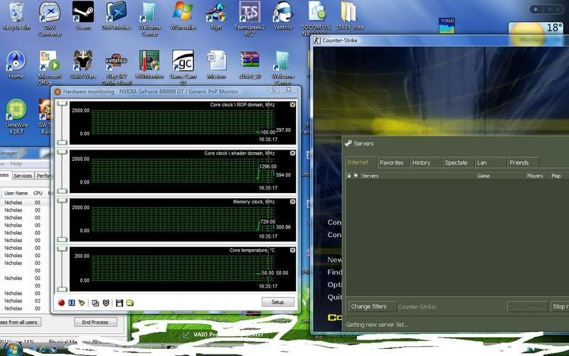Click End Process in Task Manager
Viewport: 569px width, 356px height.
point(95,323)
